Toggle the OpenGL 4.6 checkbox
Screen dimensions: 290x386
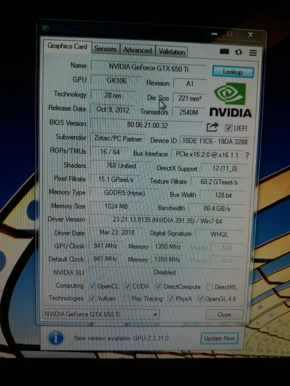(200, 299)
